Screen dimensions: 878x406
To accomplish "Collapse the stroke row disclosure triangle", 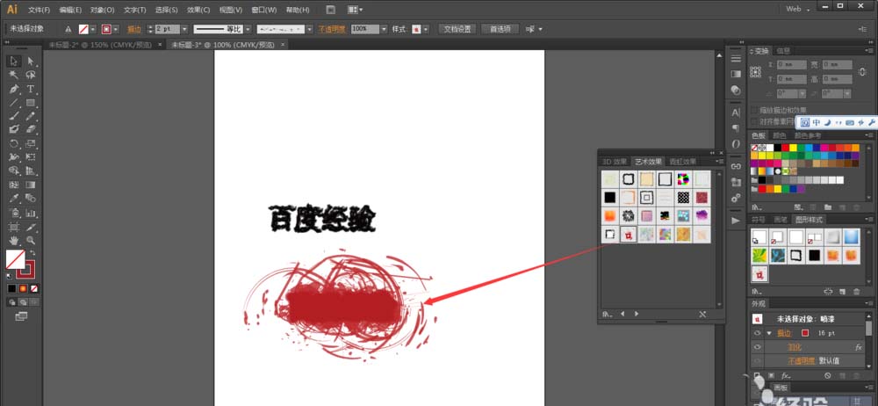I will 769,333.
